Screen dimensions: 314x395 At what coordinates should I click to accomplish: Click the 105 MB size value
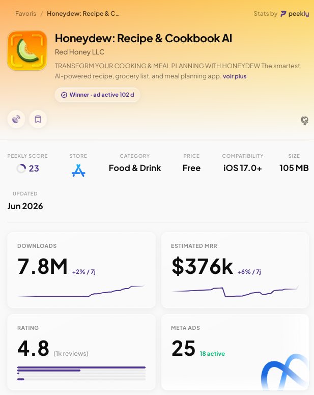pos(294,168)
